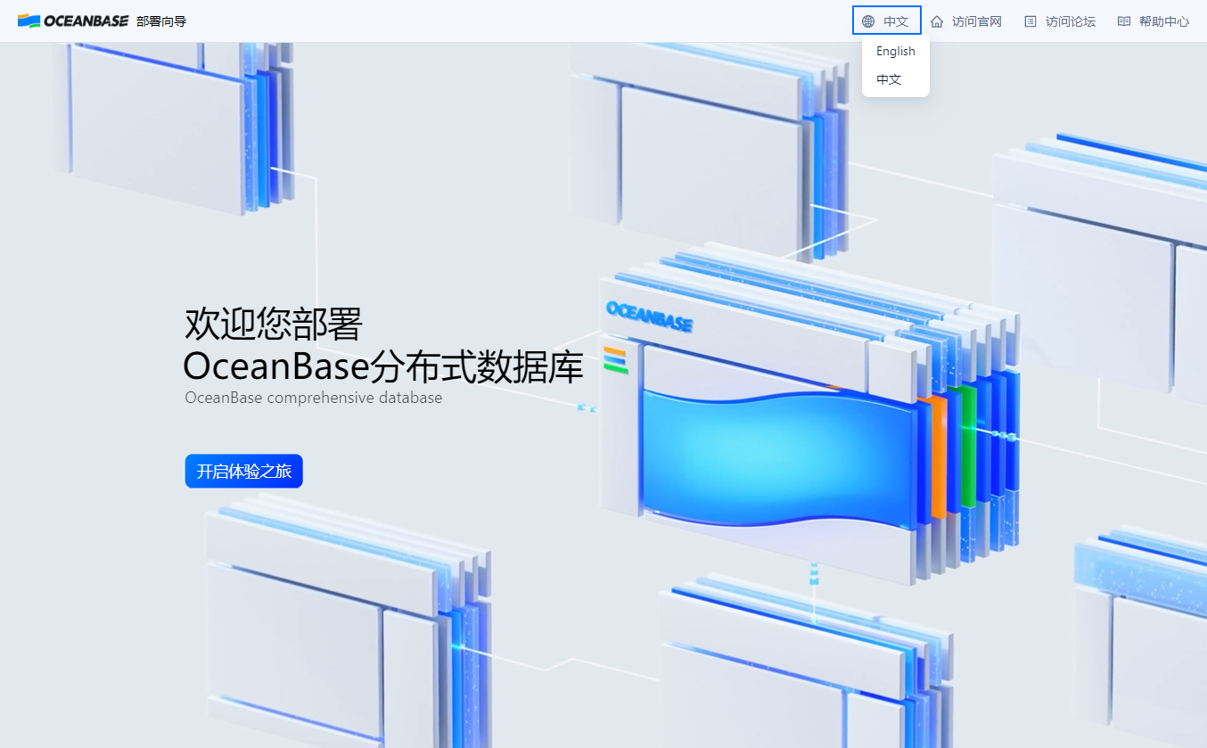Screen dimensions: 1207x748
Task: Click the 欢迎您部署 welcome heading
Action: (x=273, y=325)
